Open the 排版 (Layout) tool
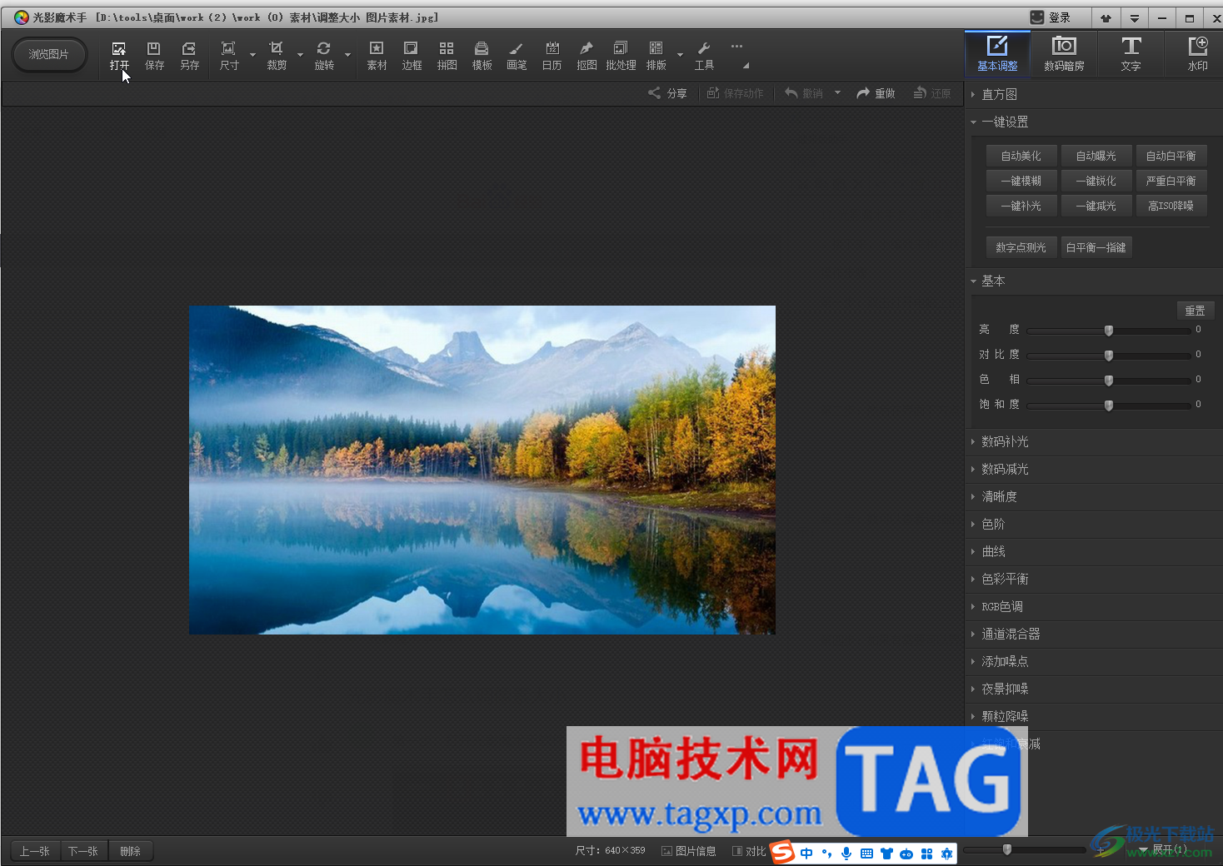 [656, 55]
